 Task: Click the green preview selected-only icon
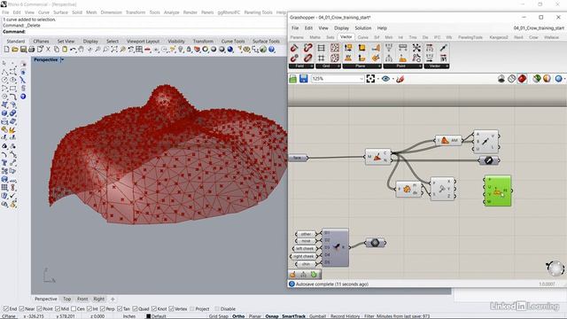point(537,79)
